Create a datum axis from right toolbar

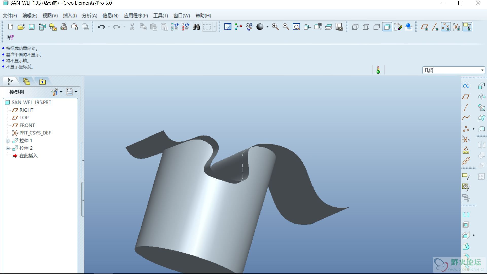(x=466, y=107)
